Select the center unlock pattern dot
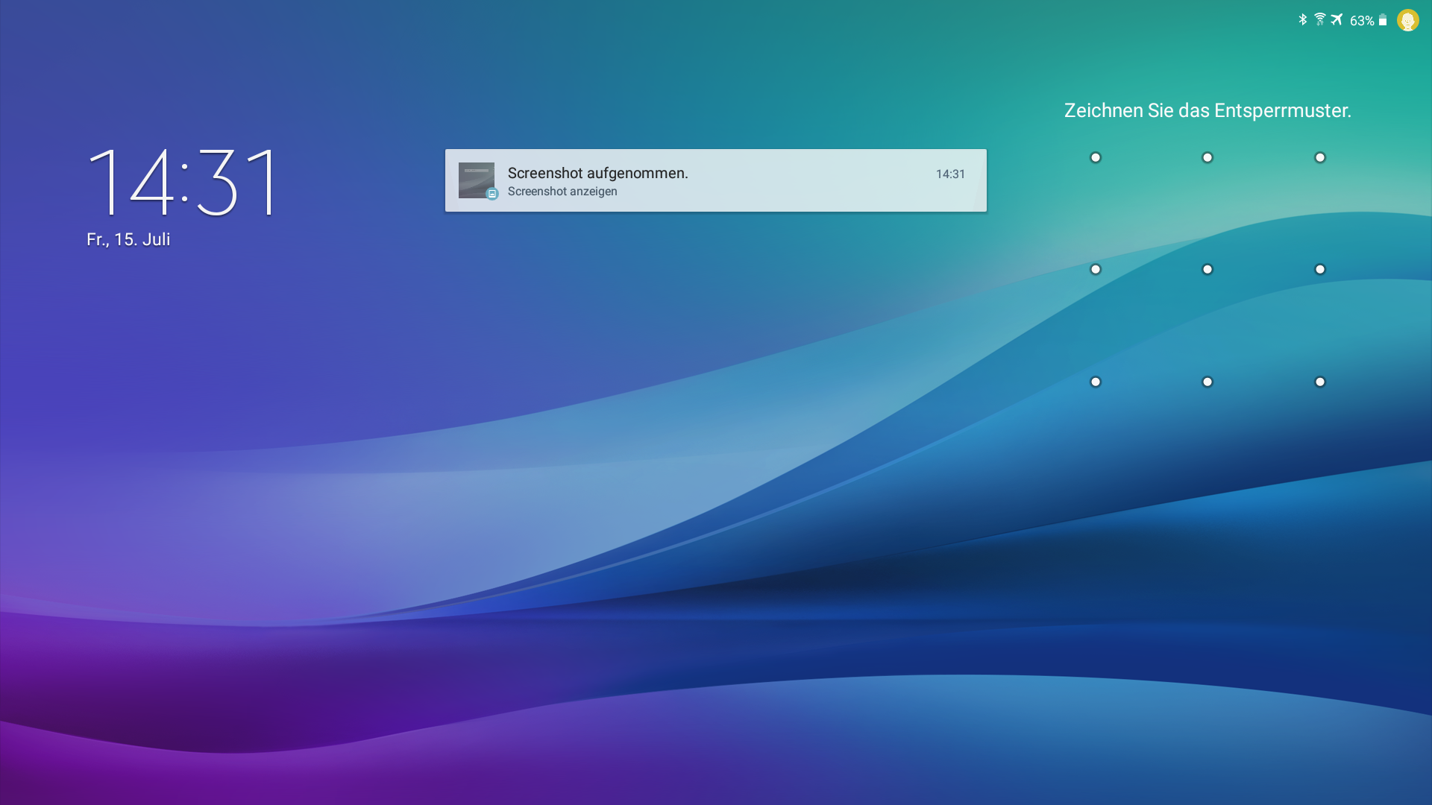The height and width of the screenshot is (805, 1432). [1208, 269]
